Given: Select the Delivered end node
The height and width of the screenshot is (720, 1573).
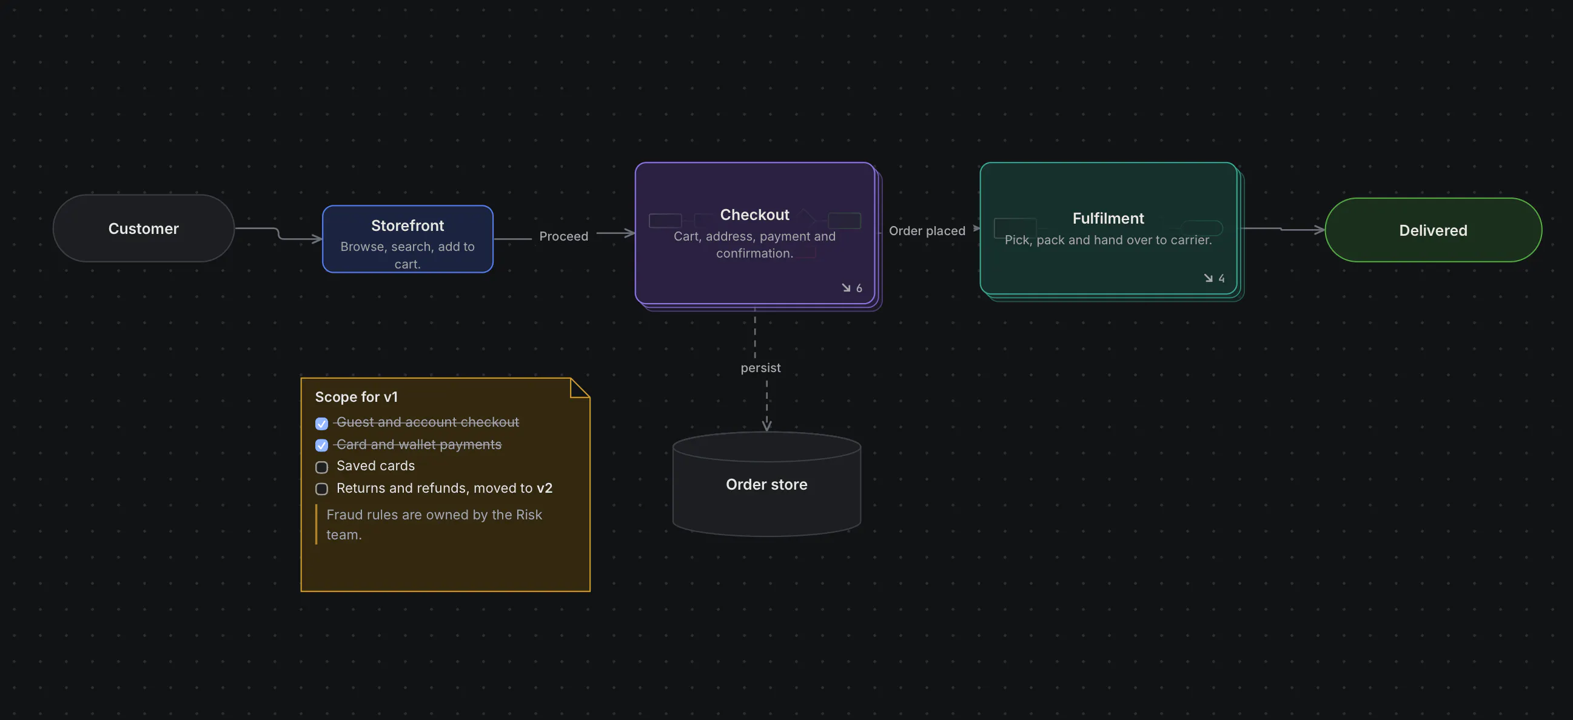Looking at the screenshot, I should pos(1433,230).
